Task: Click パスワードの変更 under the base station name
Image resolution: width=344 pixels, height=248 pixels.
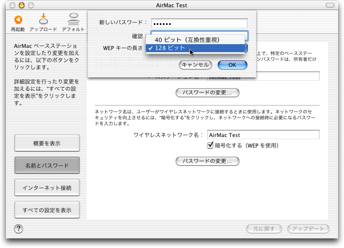Action: coord(207,92)
